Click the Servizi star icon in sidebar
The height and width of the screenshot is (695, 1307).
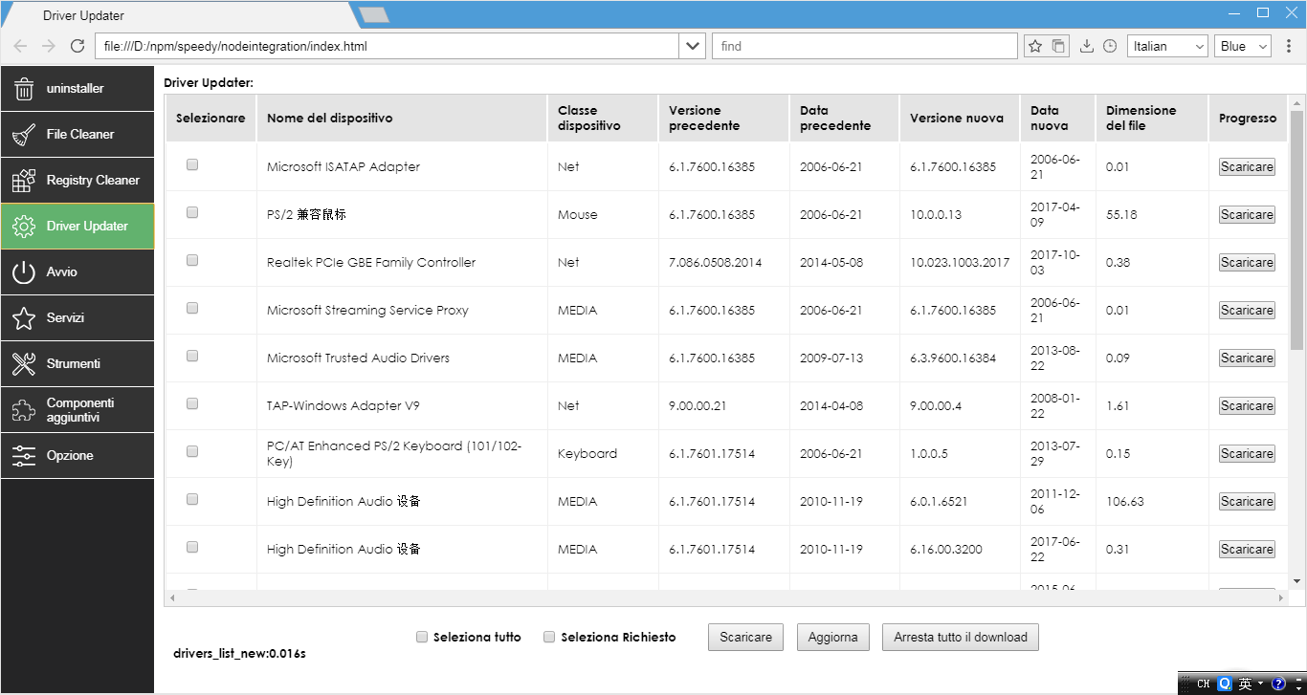24,318
